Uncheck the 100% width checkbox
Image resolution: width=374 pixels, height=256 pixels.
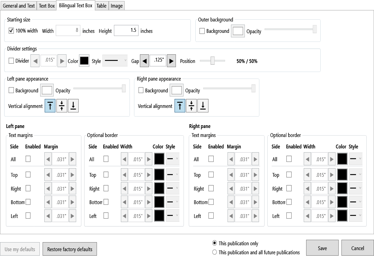pos(11,30)
